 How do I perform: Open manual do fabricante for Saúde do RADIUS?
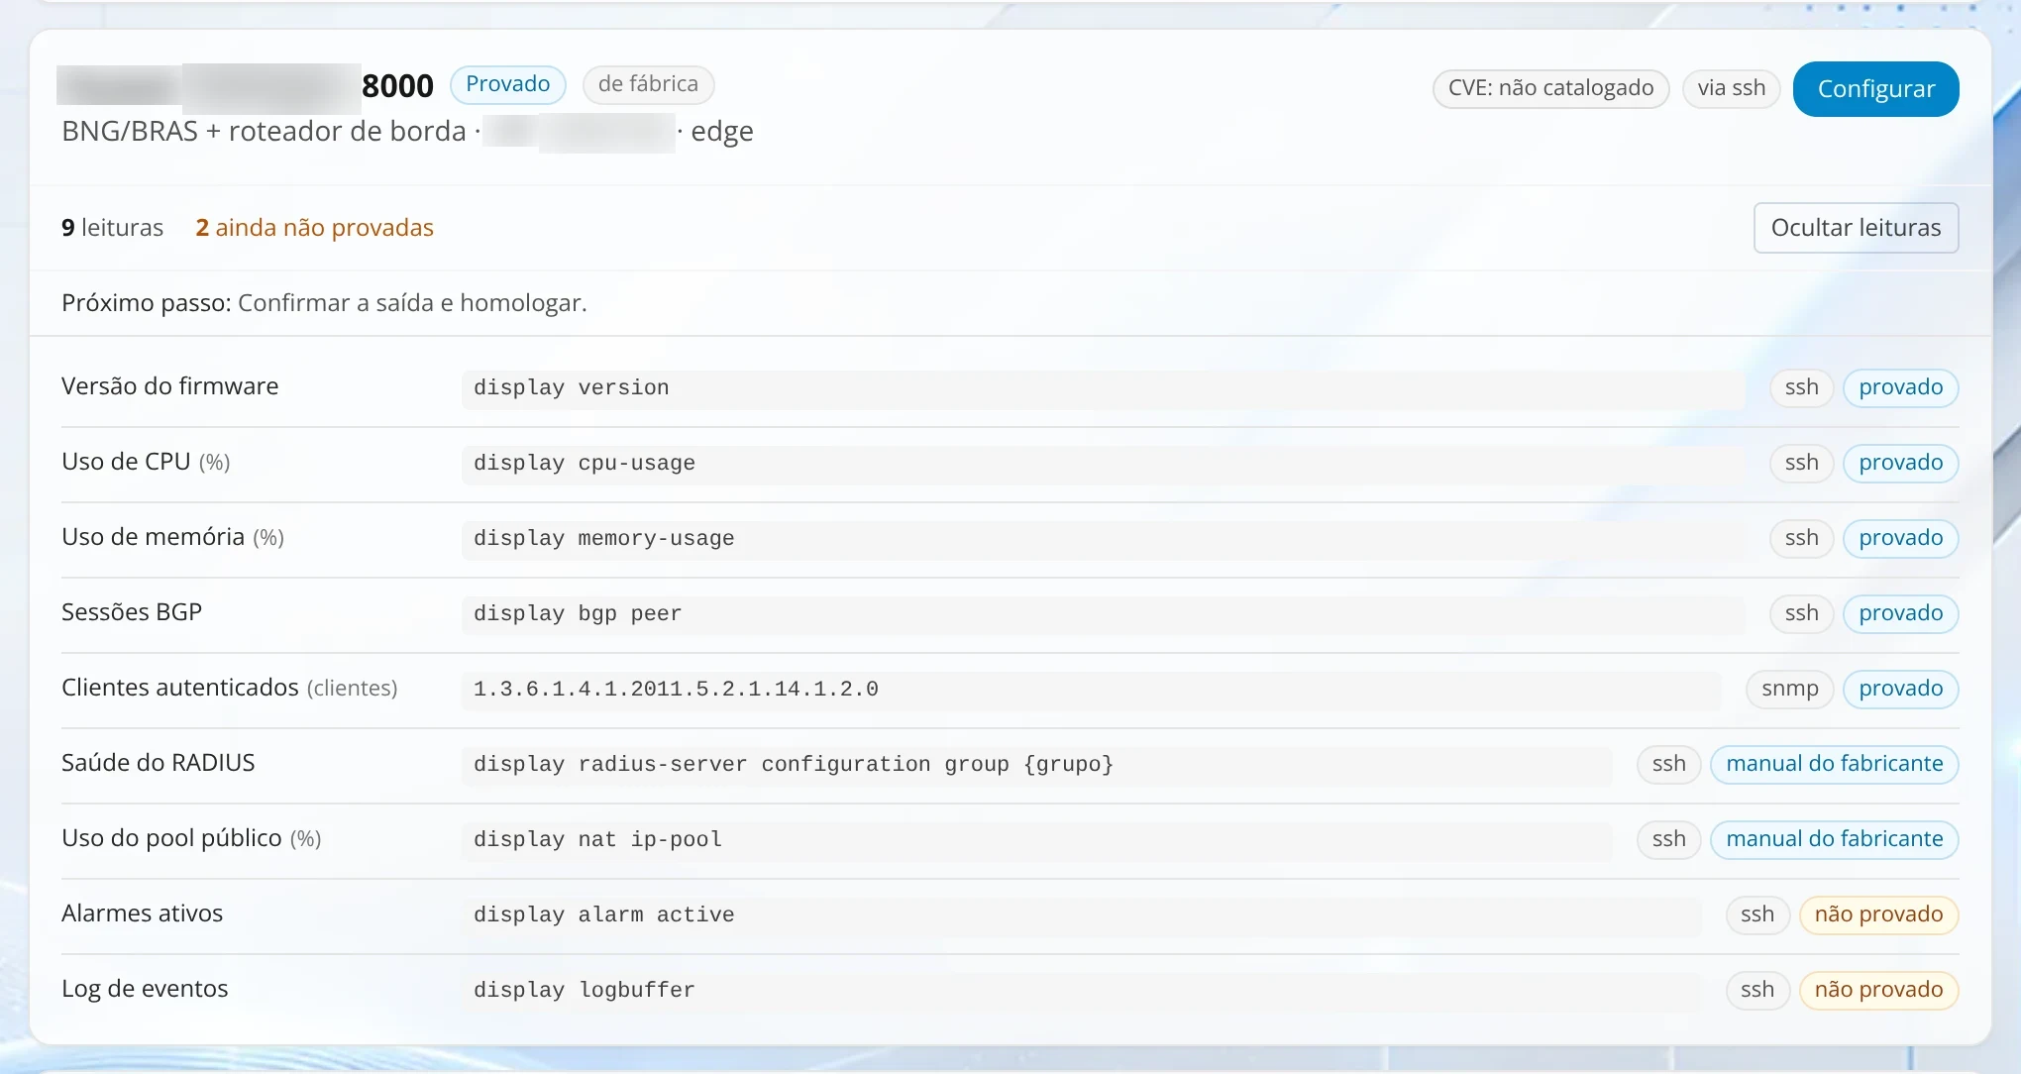(1835, 764)
